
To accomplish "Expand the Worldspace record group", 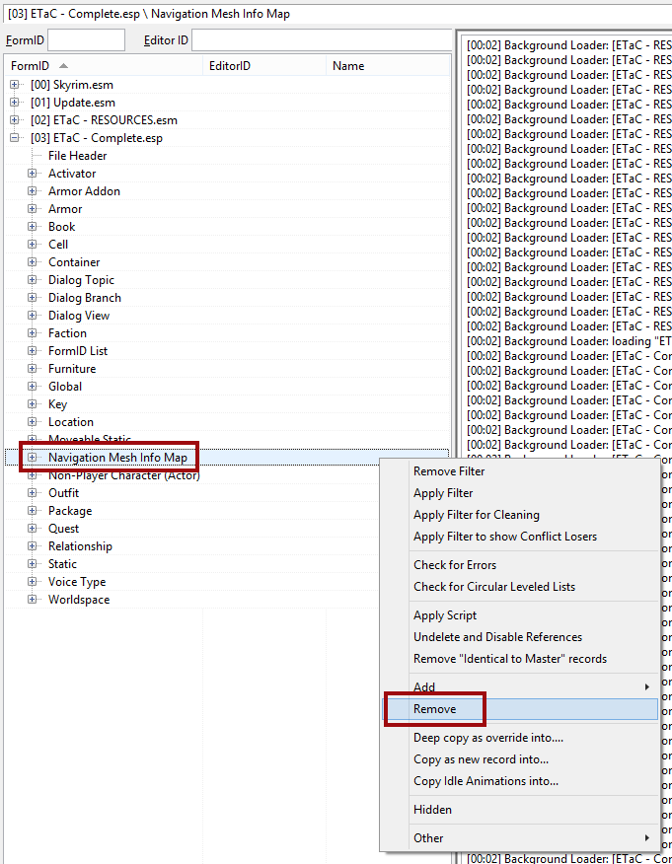I will point(33,600).
